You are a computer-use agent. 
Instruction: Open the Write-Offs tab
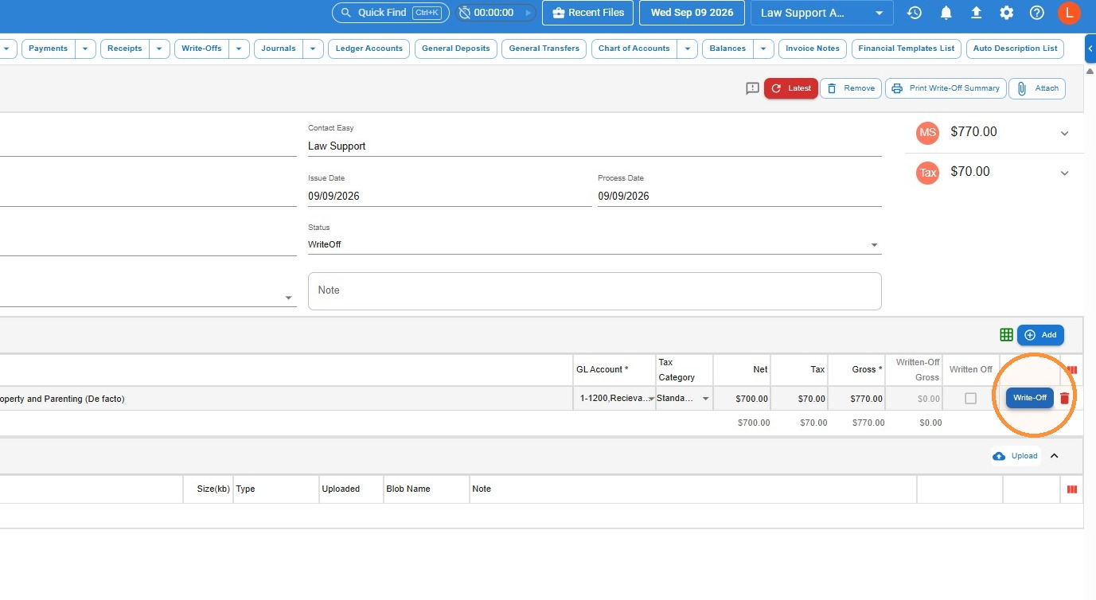pyautogui.click(x=201, y=49)
